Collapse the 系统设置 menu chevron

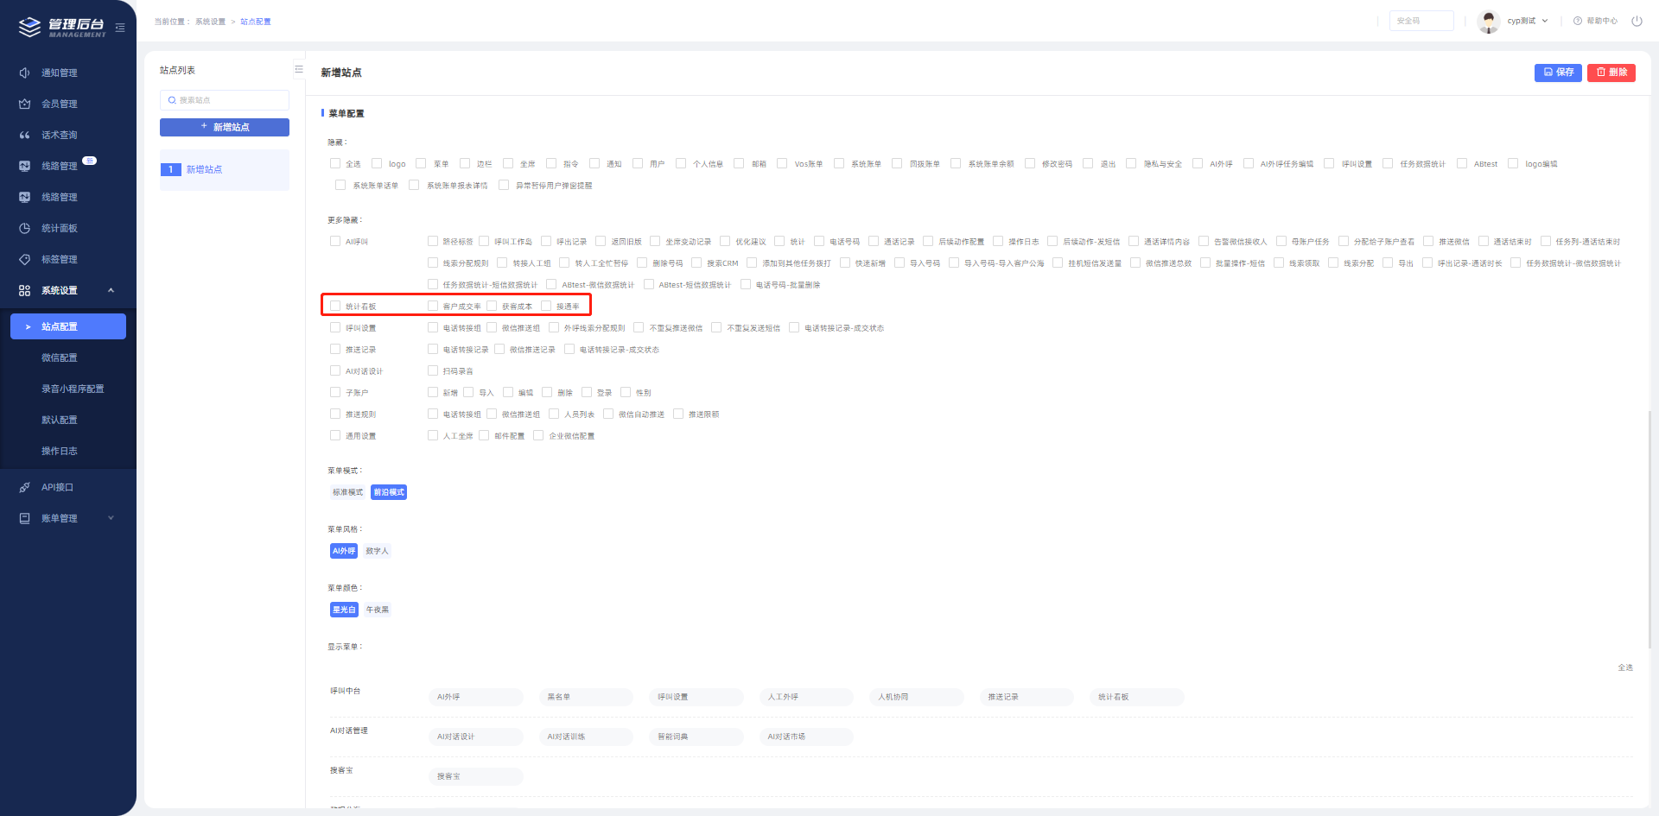pyautogui.click(x=111, y=290)
